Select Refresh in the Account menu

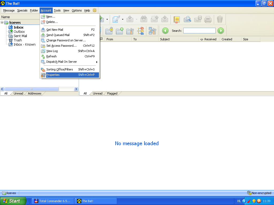70,57
